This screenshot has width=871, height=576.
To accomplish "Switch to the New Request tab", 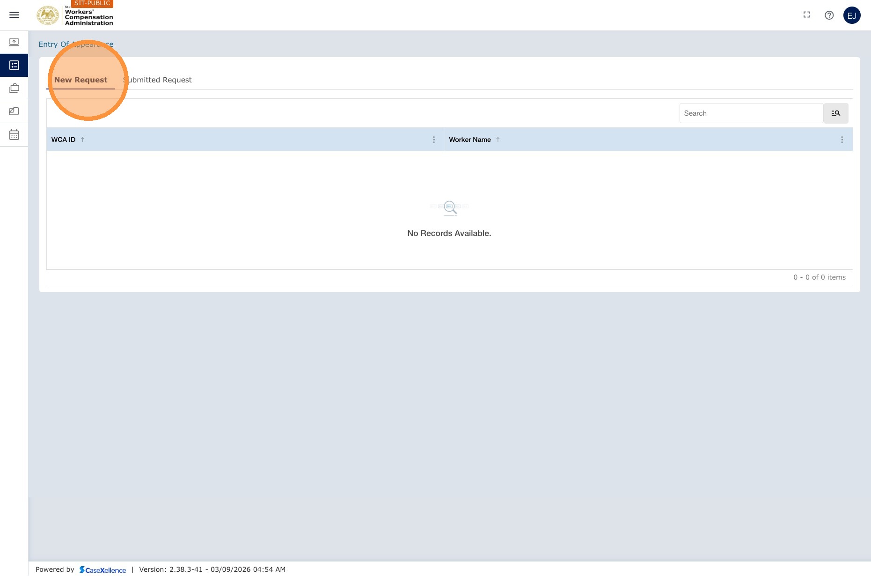I will (81, 80).
